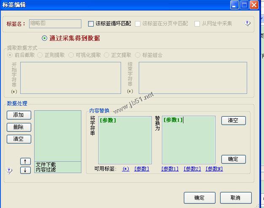Viewport: 264px width, 208px height.
Task: Click the help icon beside 从网址中采集
Action: pyautogui.click(x=247, y=23)
